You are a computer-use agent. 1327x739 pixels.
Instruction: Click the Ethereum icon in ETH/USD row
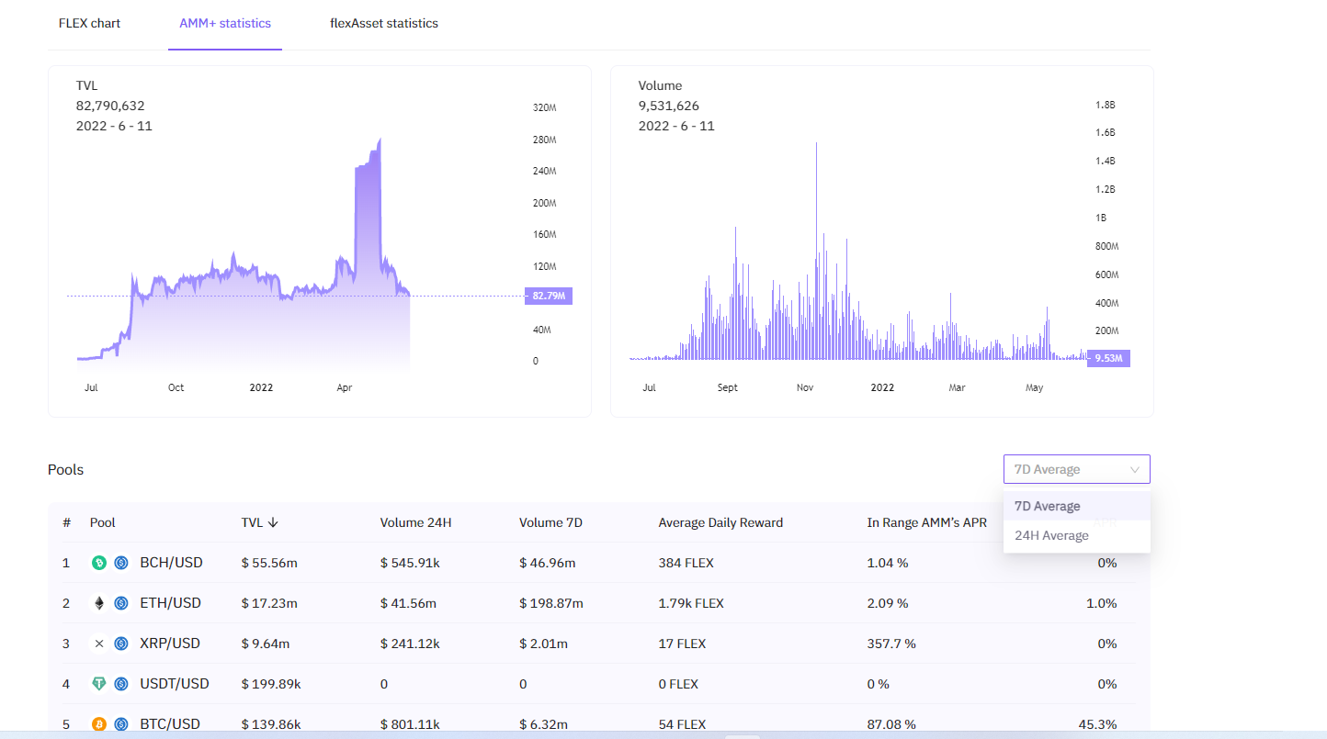coord(99,603)
